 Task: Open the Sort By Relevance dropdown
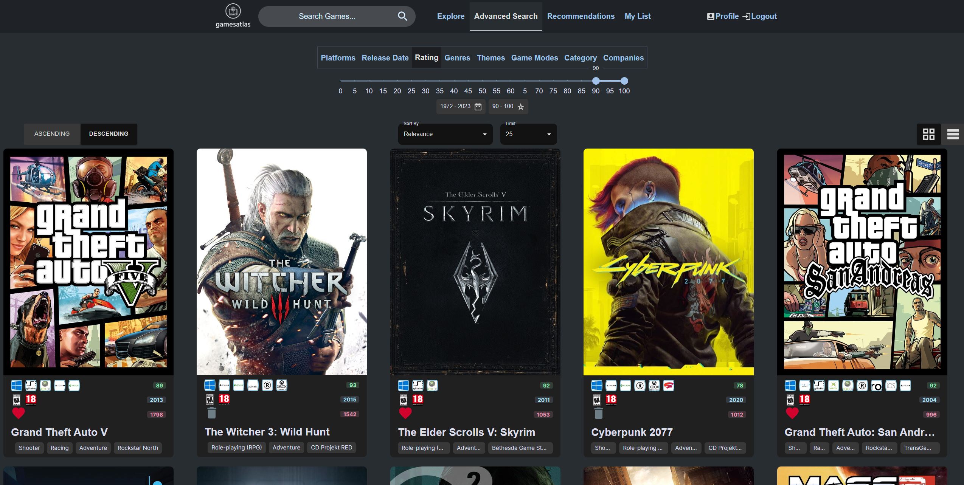[445, 134]
